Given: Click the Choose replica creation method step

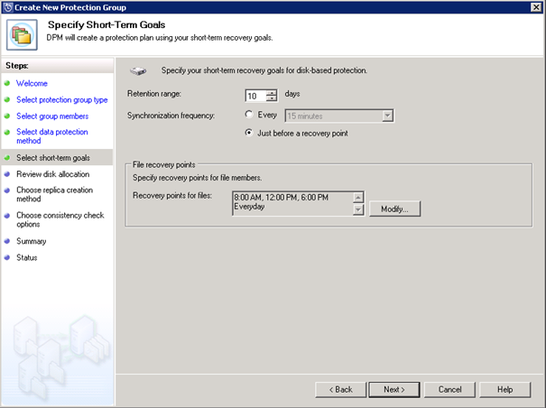Looking at the screenshot, I should point(55,194).
